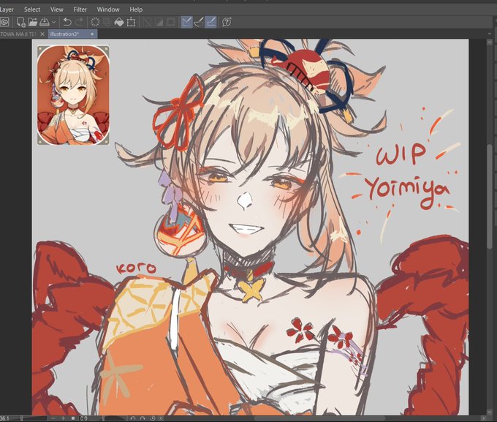Screen dimensions: 497x422
Task: Rotate the canvas right
Action: [x=143, y=418]
